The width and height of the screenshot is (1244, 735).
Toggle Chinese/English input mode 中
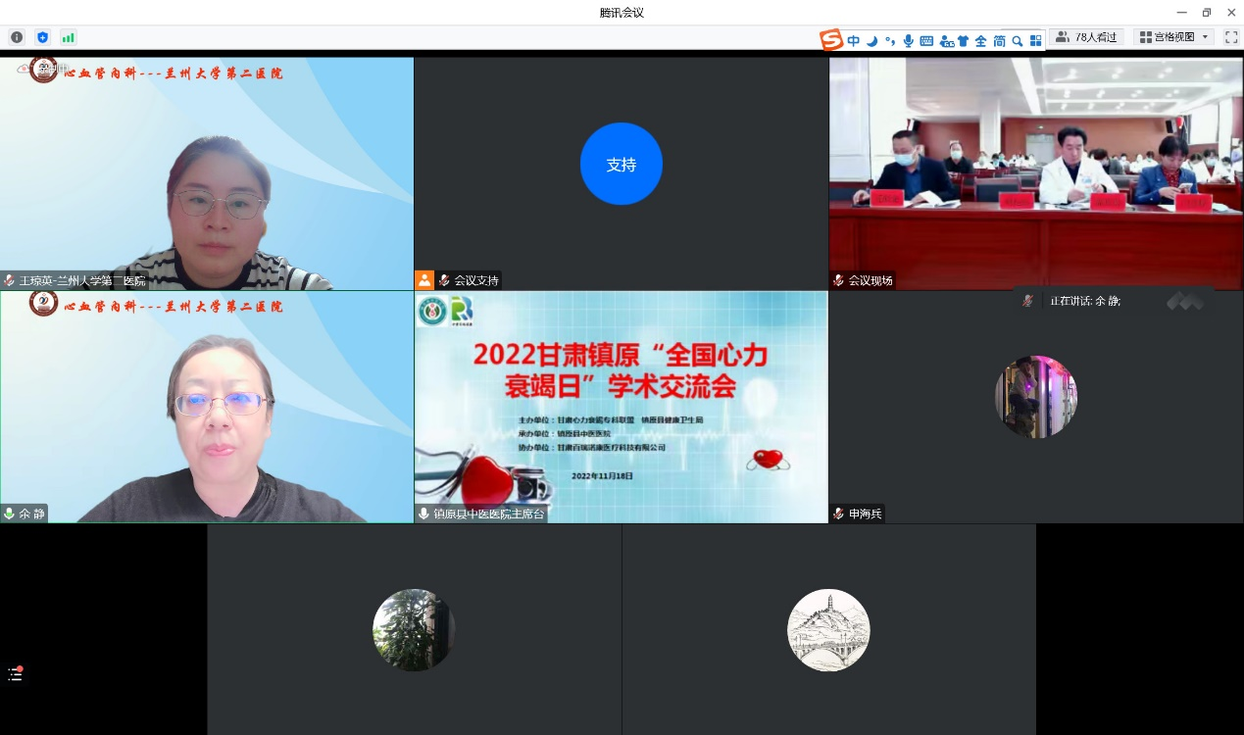coord(854,41)
